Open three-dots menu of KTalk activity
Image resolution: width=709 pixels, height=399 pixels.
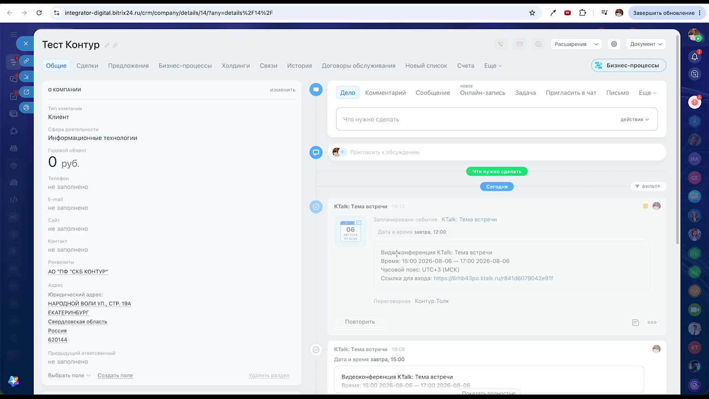652,322
